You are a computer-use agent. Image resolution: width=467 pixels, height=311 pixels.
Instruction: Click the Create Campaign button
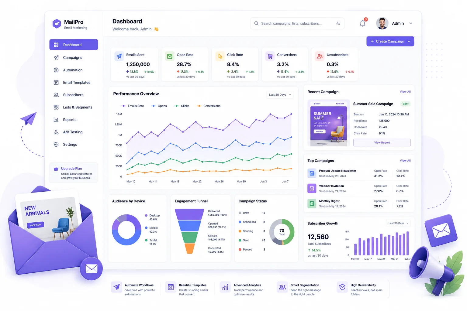pyautogui.click(x=390, y=41)
